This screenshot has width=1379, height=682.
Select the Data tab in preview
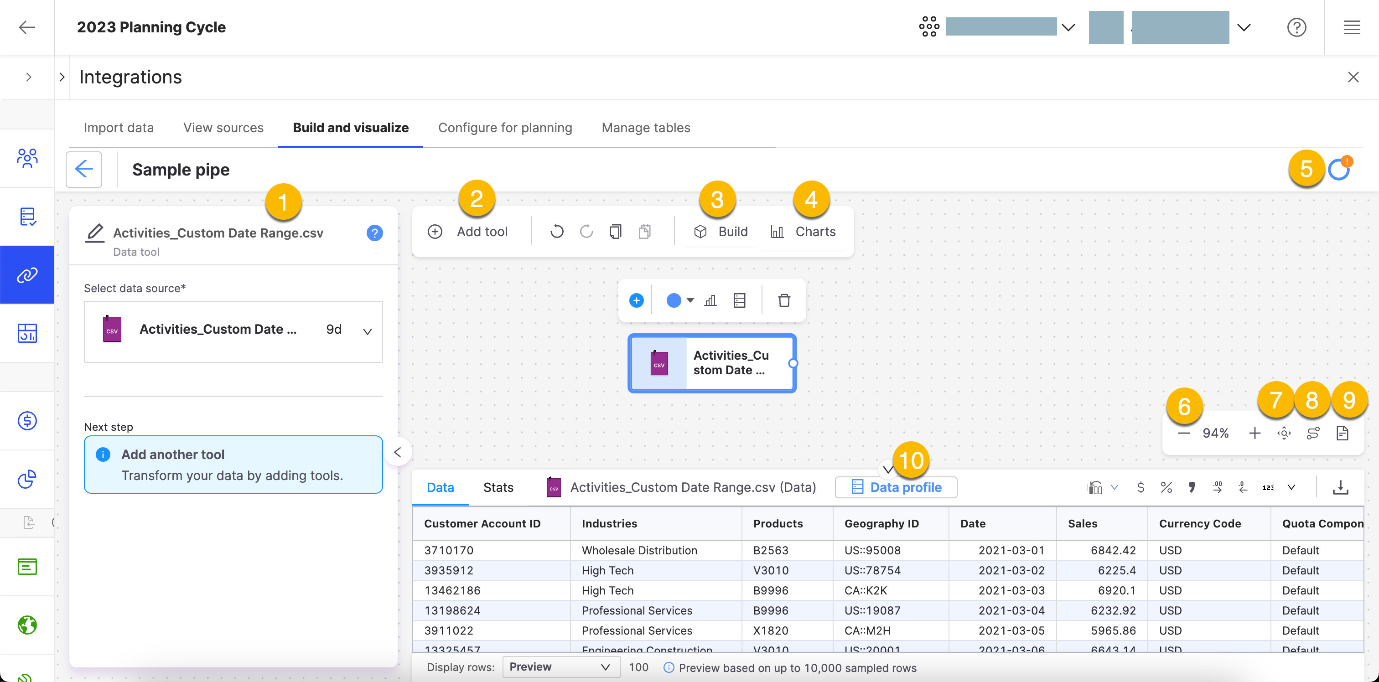[x=440, y=488]
